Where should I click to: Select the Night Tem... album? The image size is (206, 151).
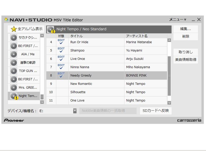[24, 96]
